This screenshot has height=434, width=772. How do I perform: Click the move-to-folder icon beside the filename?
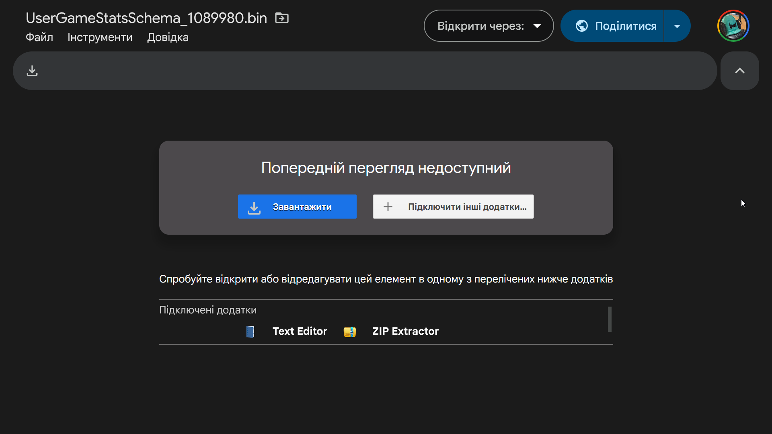281,18
